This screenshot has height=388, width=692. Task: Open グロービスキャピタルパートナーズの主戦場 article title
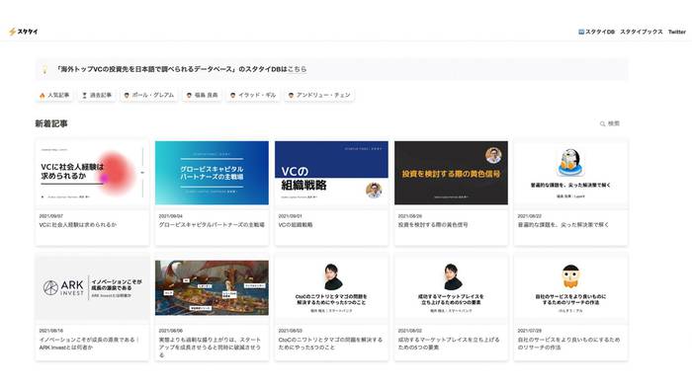pyautogui.click(x=212, y=225)
